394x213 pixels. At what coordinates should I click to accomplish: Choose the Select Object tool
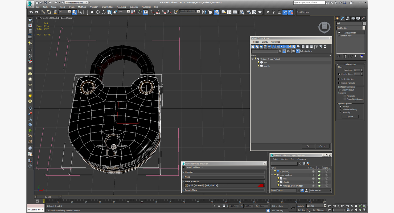tap(74, 12)
